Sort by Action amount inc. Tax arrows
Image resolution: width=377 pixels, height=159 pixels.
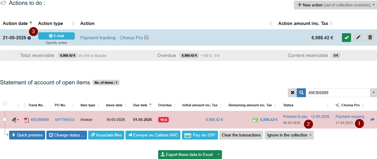331,23
